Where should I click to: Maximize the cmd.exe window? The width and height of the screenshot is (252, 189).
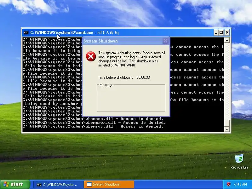pos(221,33)
